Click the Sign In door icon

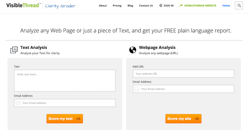coord(160,6)
